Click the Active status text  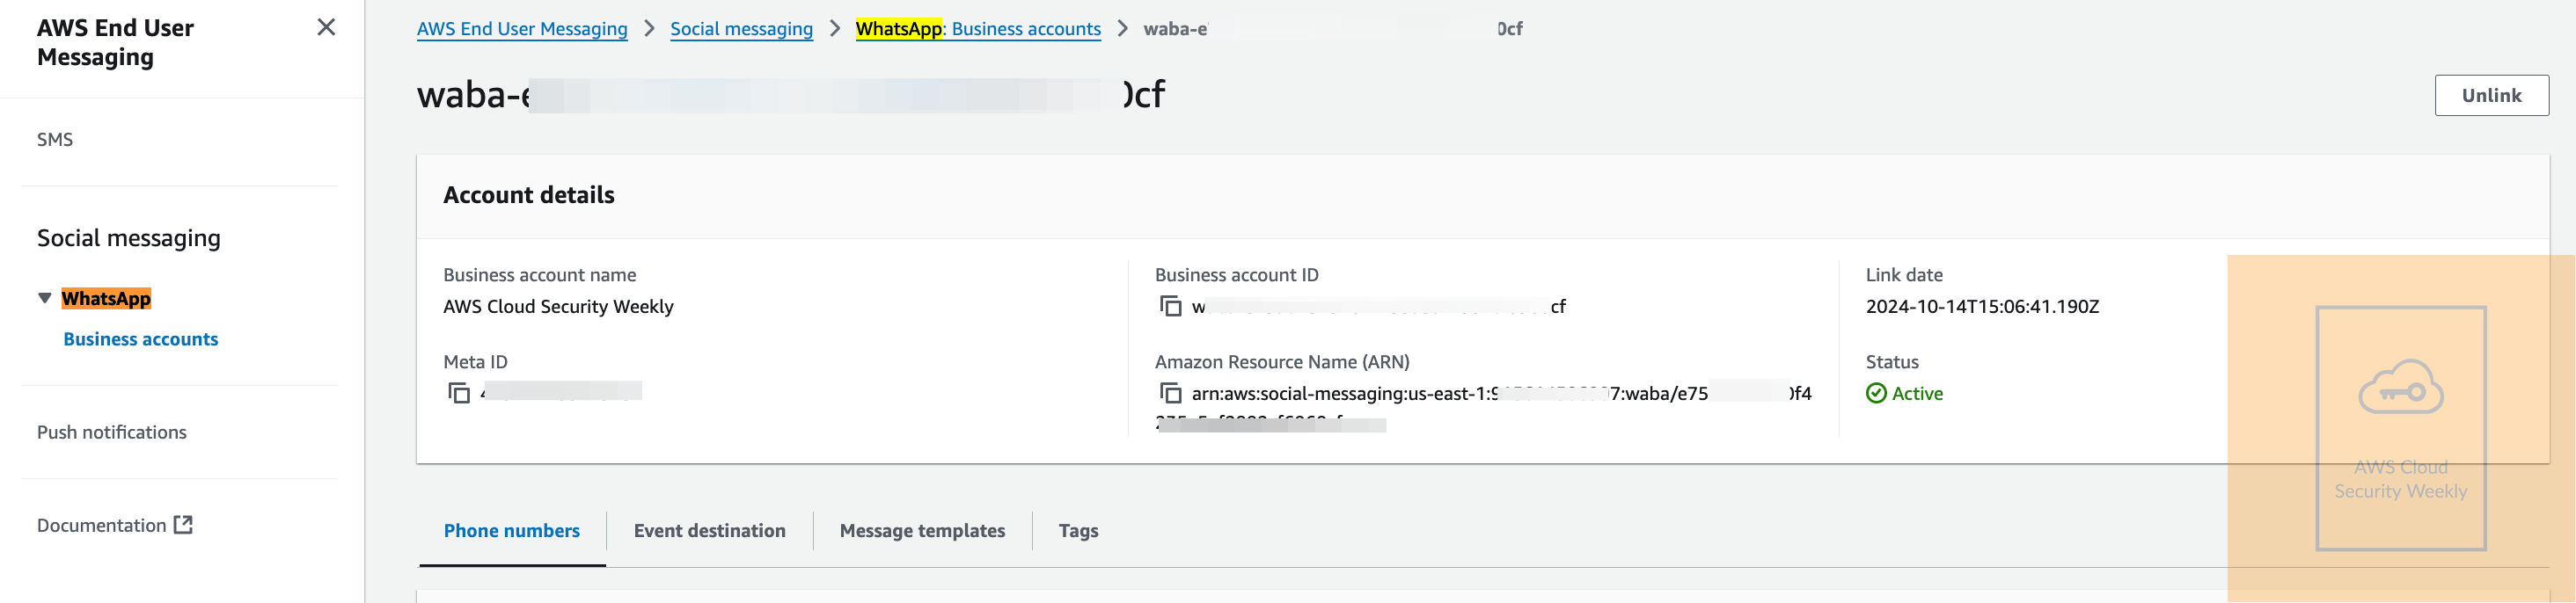[x=1917, y=393]
